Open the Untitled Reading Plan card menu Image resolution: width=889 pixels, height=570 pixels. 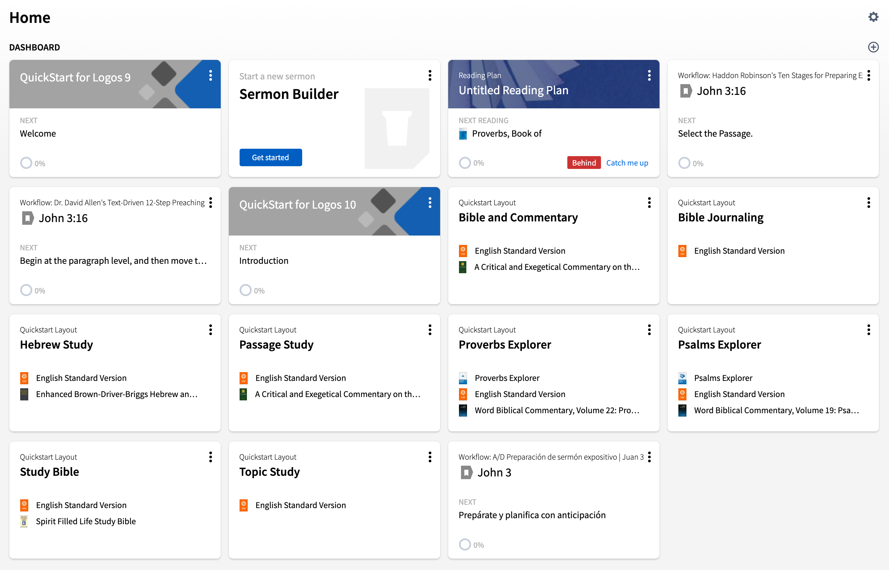pos(649,75)
